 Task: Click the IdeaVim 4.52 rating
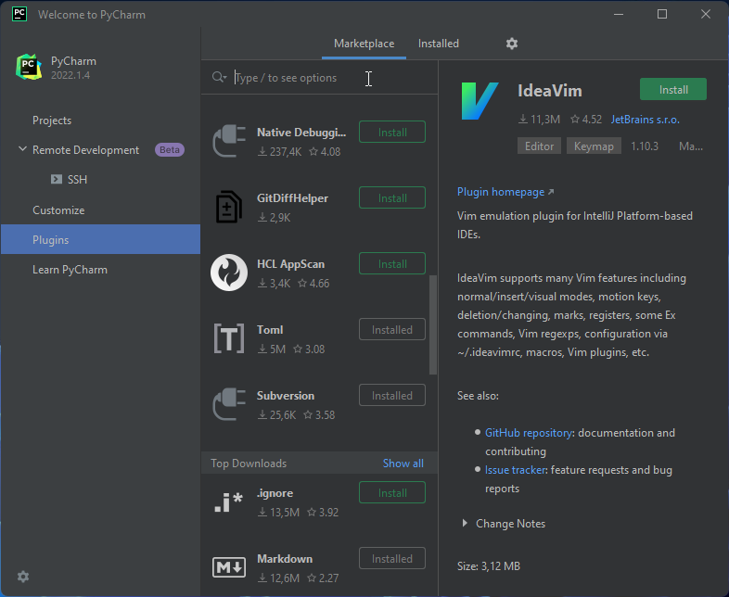pyautogui.click(x=586, y=120)
